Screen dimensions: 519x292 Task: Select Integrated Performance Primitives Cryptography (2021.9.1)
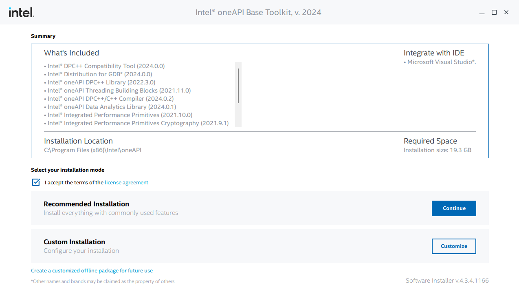(x=136, y=123)
